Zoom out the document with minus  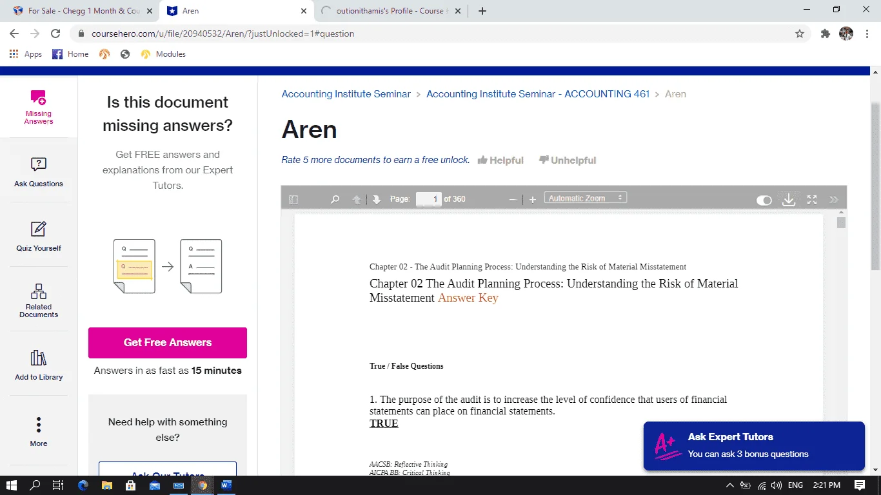[513, 200]
